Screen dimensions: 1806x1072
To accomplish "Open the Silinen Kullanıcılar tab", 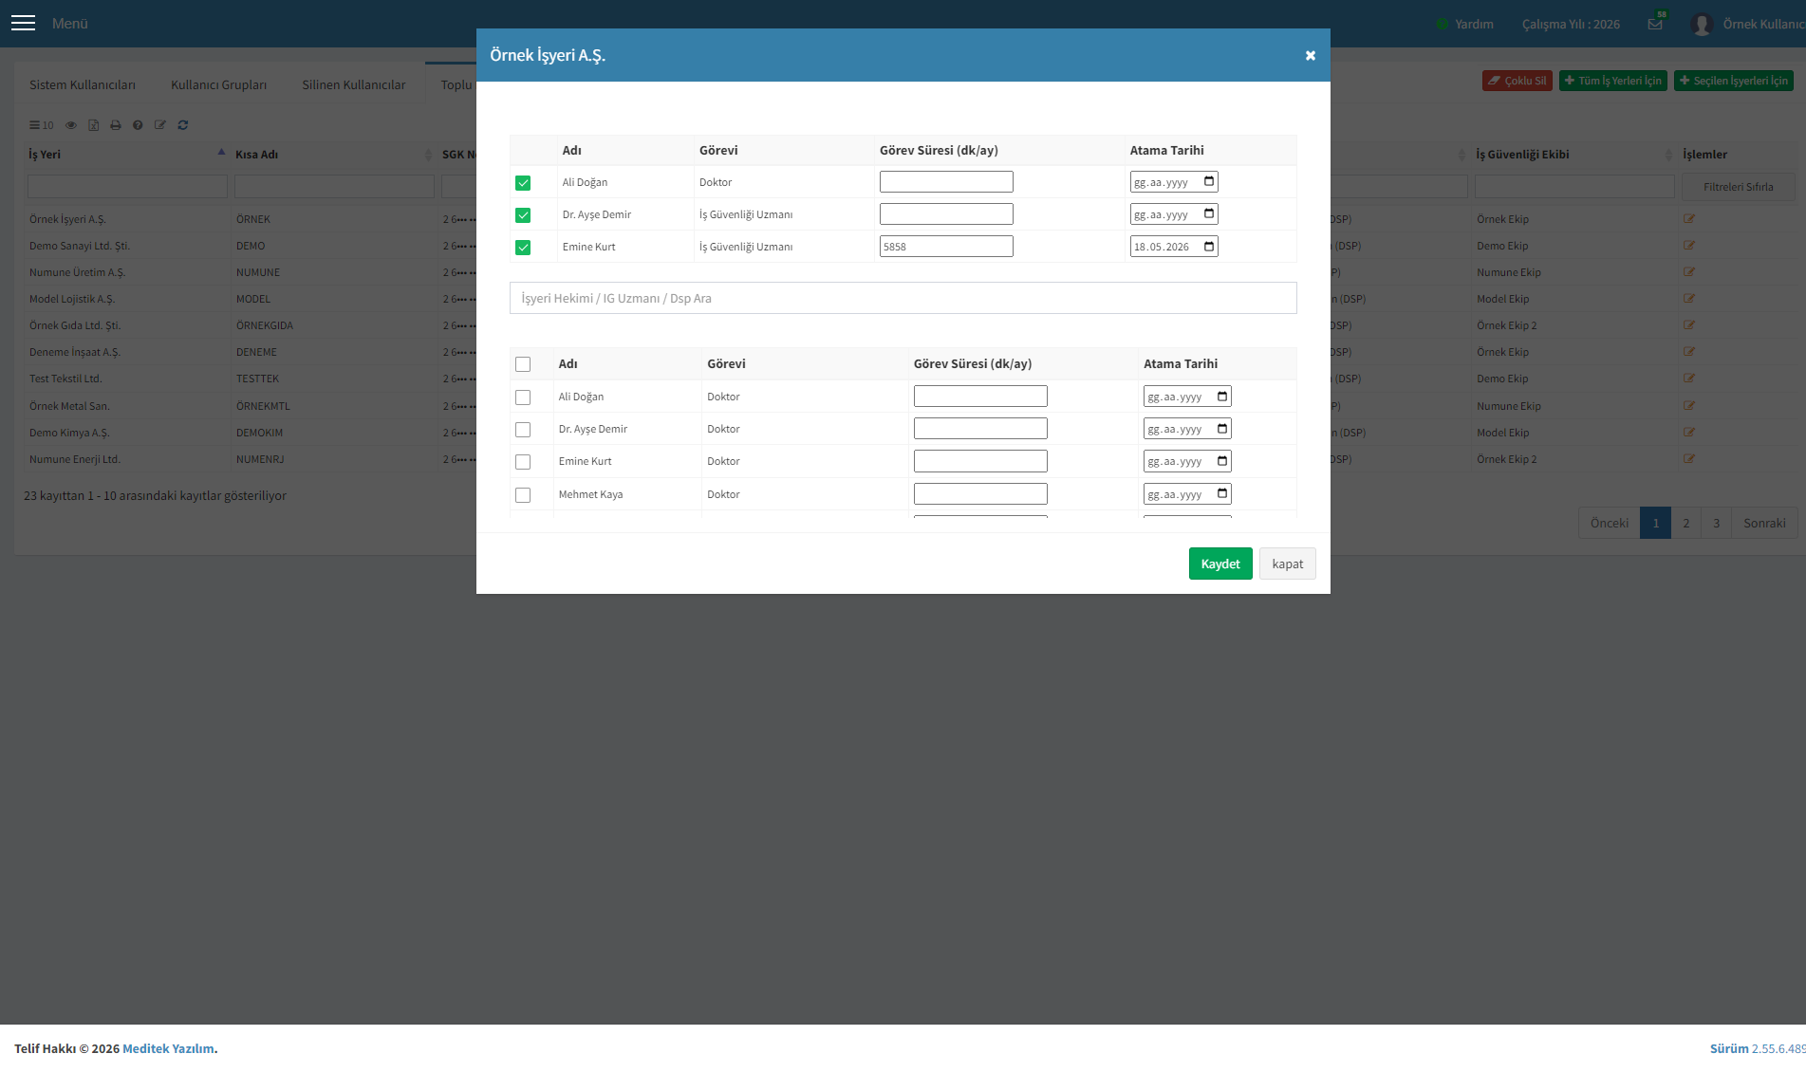I will 354,84.
